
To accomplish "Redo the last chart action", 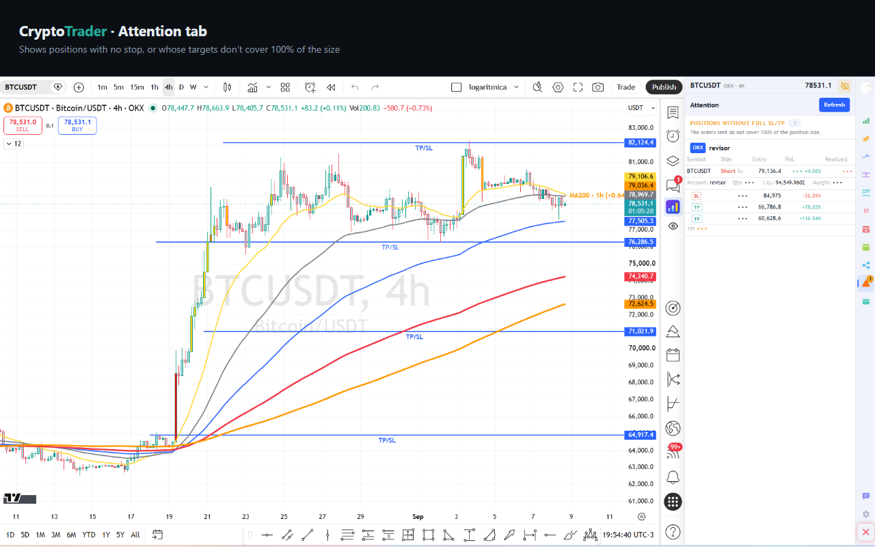I will [375, 87].
